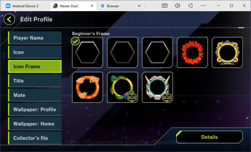The width and height of the screenshot is (251, 152).
Task: Open the Mate section
Action: pyautogui.click(x=35, y=95)
